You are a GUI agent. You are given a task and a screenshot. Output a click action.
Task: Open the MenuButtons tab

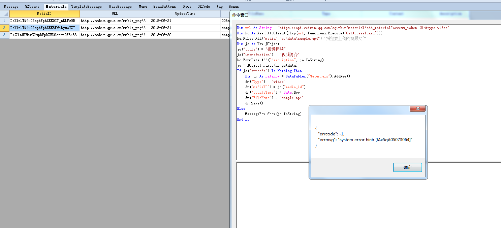[164, 6]
